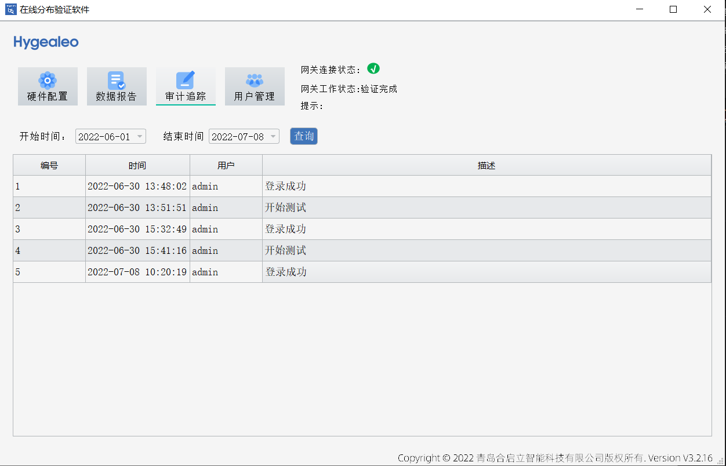Click the green gateway connection status icon

click(373, 68)
